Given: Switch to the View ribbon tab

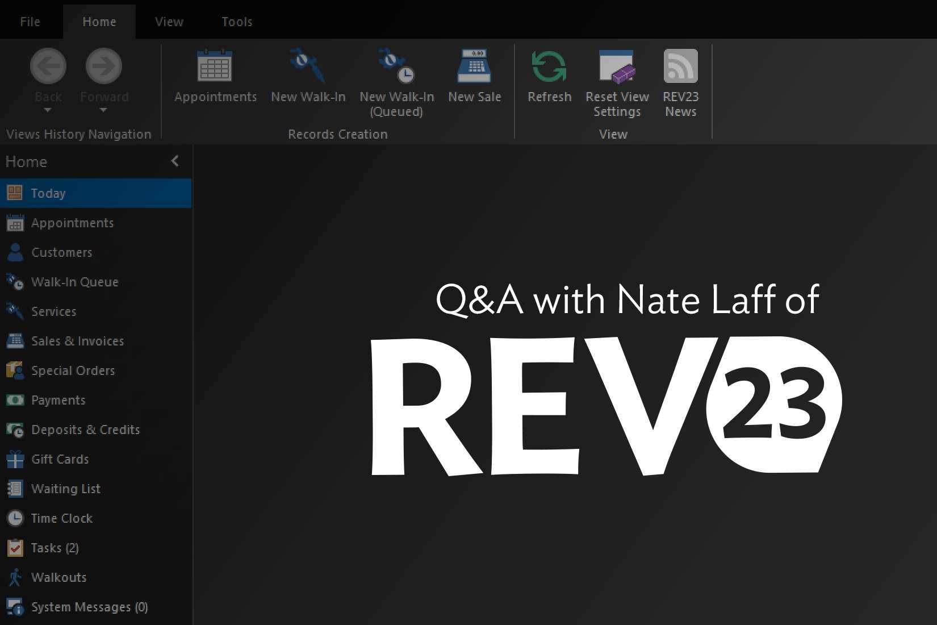Looking at the screenshot, I should pos(169,21).
